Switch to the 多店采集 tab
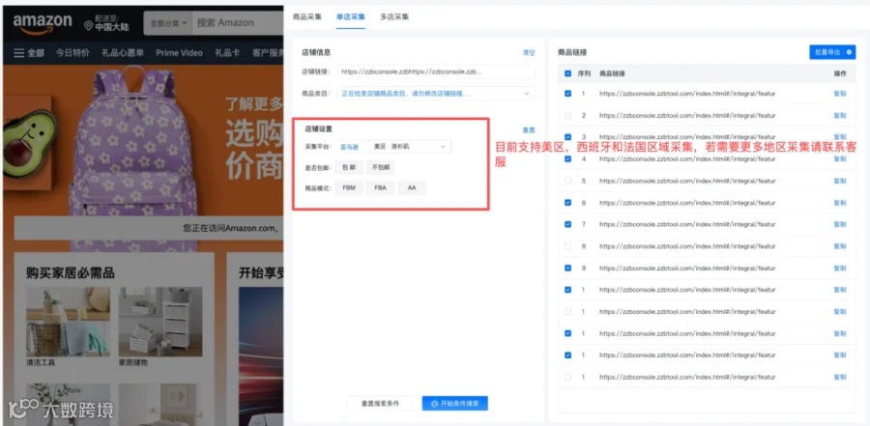This screenshot has height=426, width=870. (x=394, y=16)
